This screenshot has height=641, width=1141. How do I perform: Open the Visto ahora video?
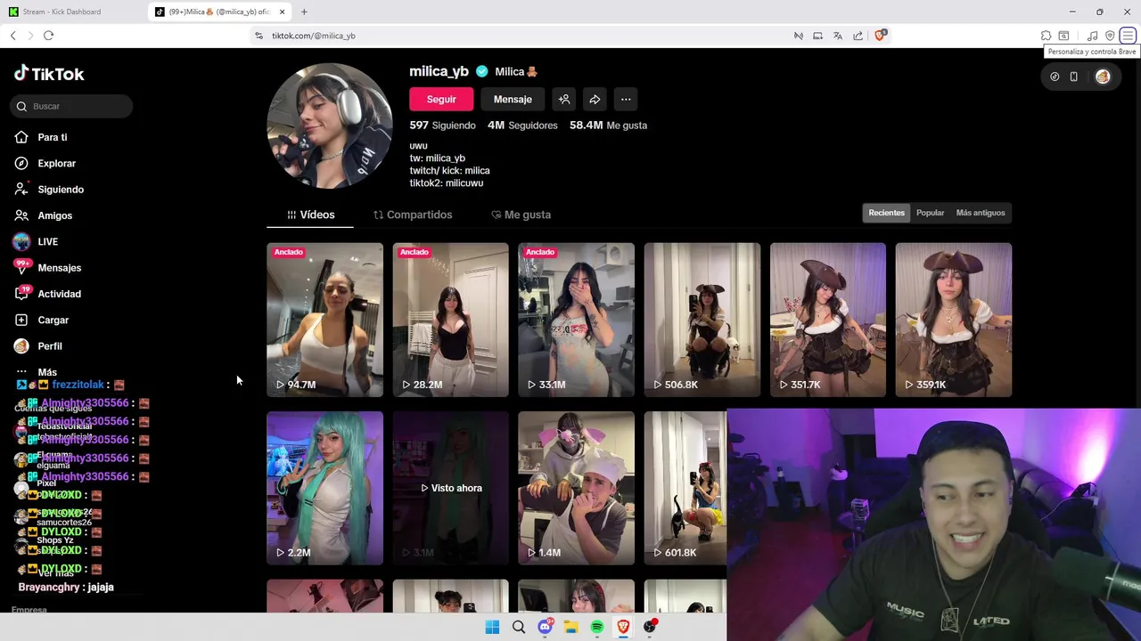(x=450, y=488)
